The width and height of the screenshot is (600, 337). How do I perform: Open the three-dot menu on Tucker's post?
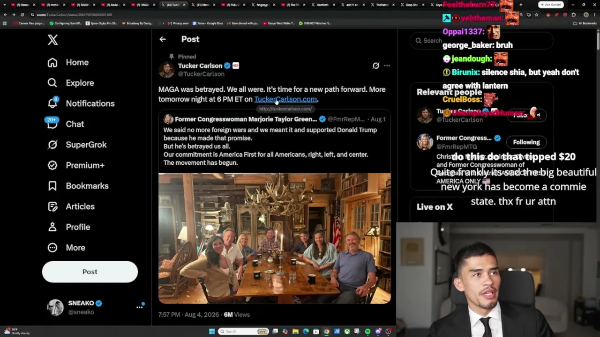point(387,66)
